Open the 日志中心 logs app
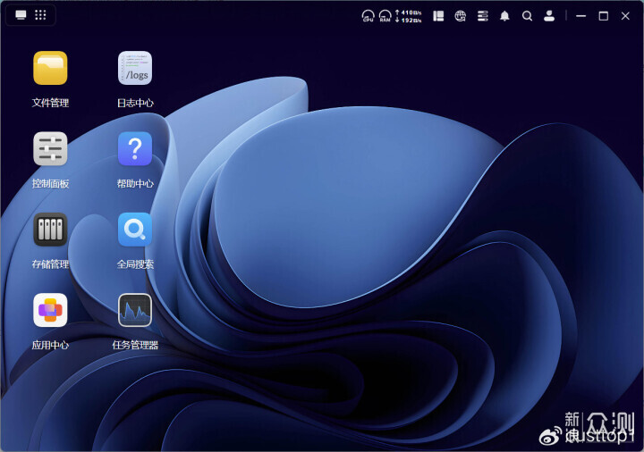 coord(135,68)
